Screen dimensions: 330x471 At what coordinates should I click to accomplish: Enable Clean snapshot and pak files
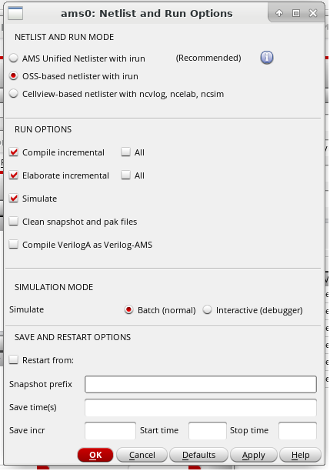(14, 222)
